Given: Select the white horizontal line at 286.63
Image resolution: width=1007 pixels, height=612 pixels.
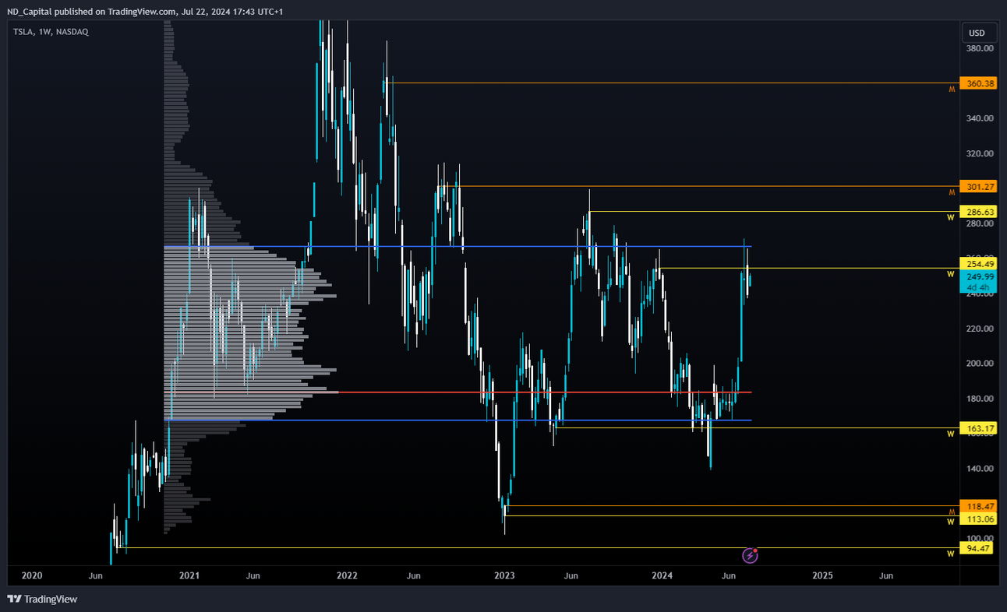Looking at the screenshot, I should click(773, 212).
